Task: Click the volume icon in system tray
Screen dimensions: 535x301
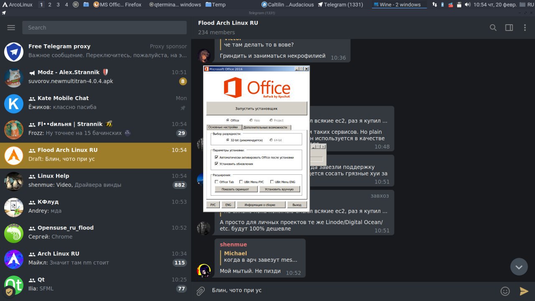Action: tap(467, 5)
